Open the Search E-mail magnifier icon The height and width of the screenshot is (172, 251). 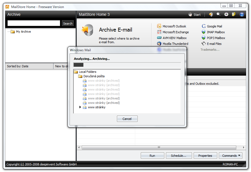point(219,14)
